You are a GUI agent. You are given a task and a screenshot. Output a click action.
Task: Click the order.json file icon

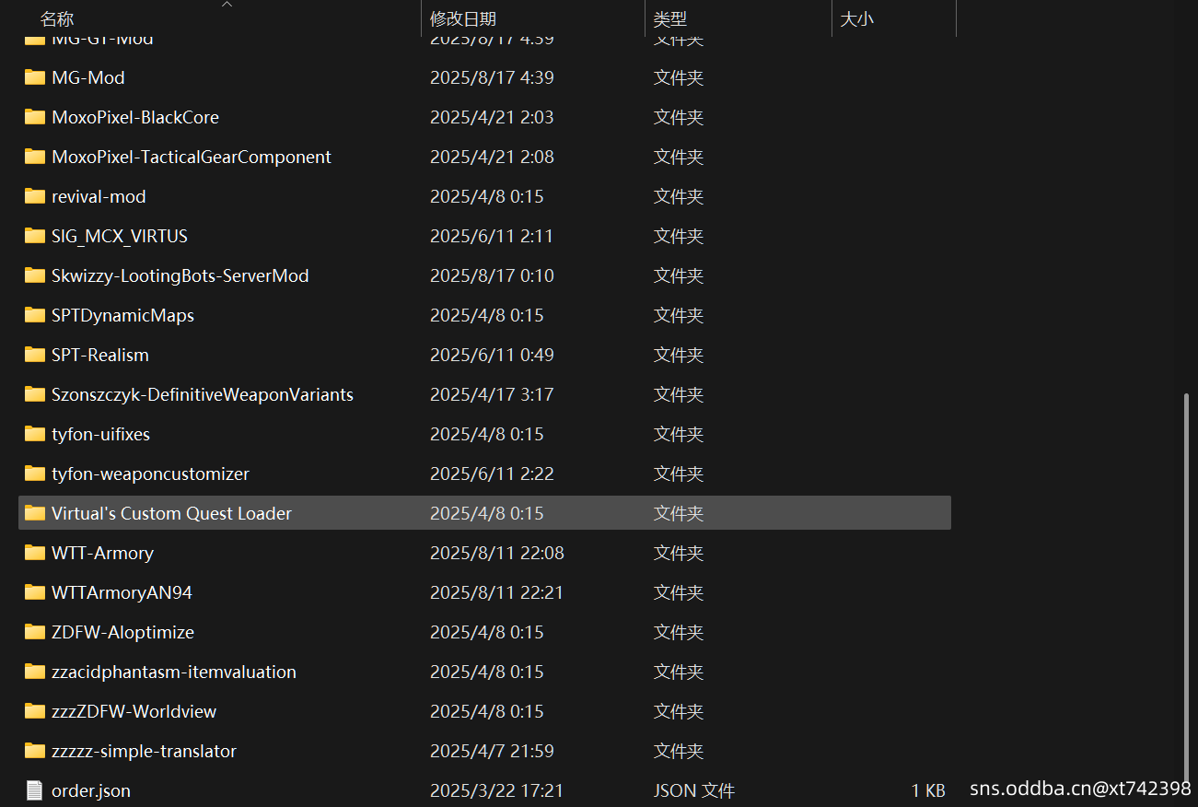pyautogui.click(x=35, y=790)
